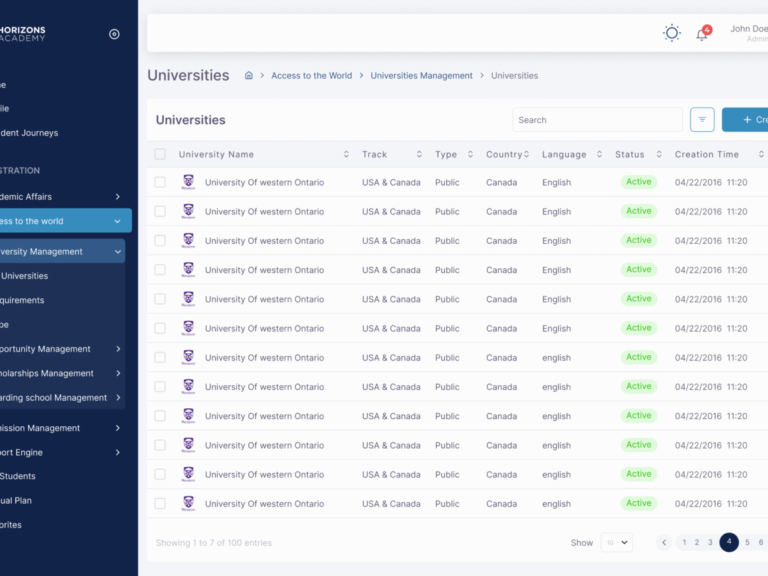Sort the Track column arrows
This screenshot has height=576, width=768.
tap(419, 154)
